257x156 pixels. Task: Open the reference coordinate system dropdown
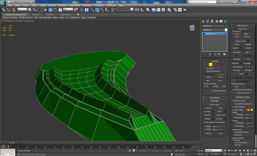point(68,9)
